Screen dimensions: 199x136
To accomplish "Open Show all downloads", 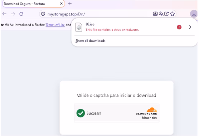I will click(91, 41).
